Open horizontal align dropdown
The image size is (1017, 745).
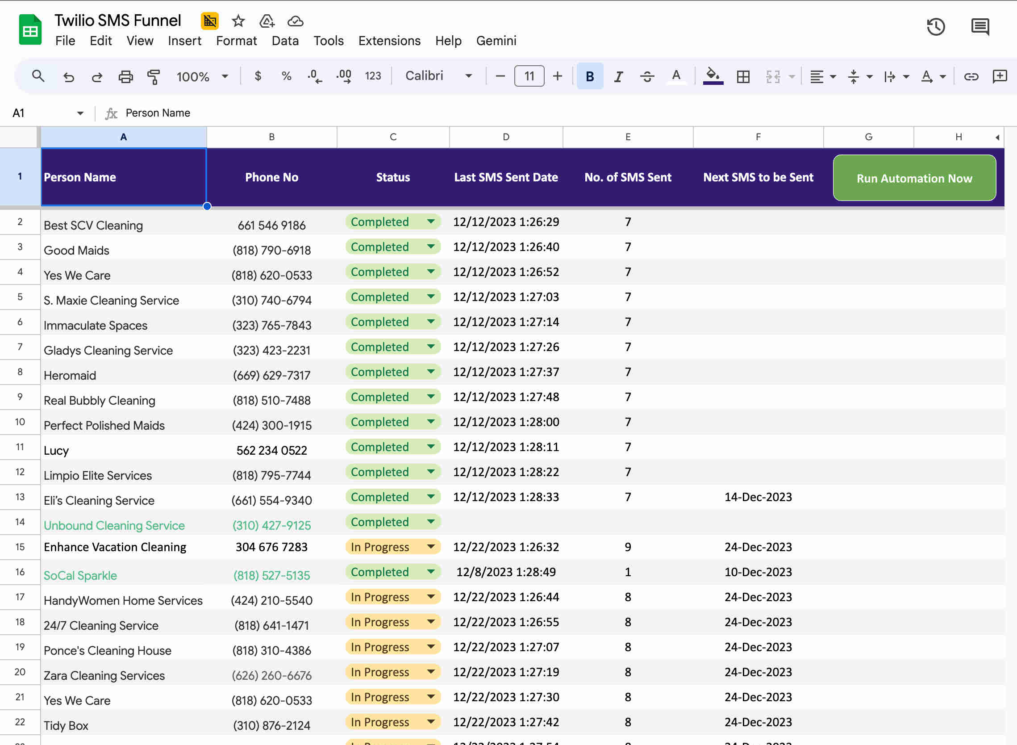point(823,77)
